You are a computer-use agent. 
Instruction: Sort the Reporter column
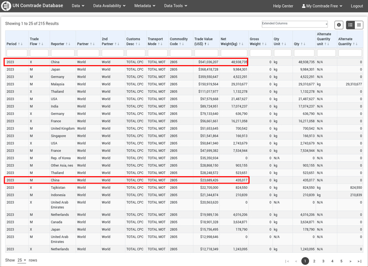pyautogui.click(x=68, y=44)
